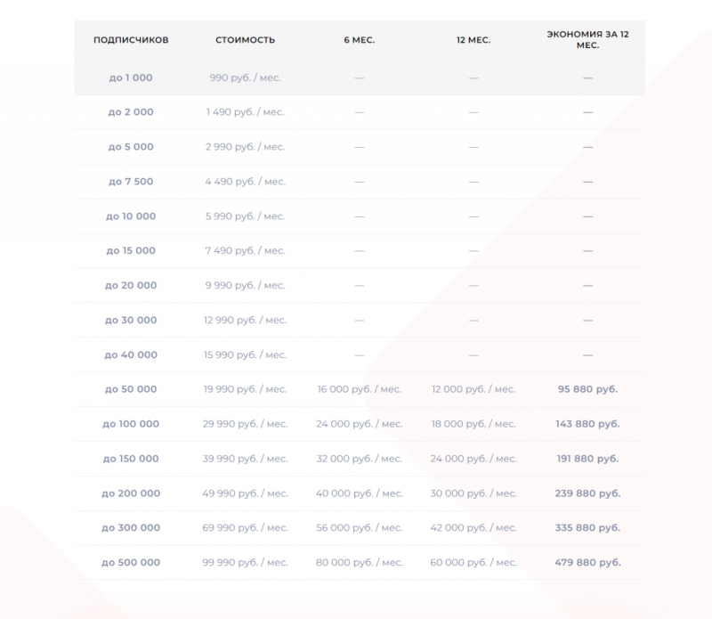Click the СТОИМОСТЬ column header

[x=246, y=40]
